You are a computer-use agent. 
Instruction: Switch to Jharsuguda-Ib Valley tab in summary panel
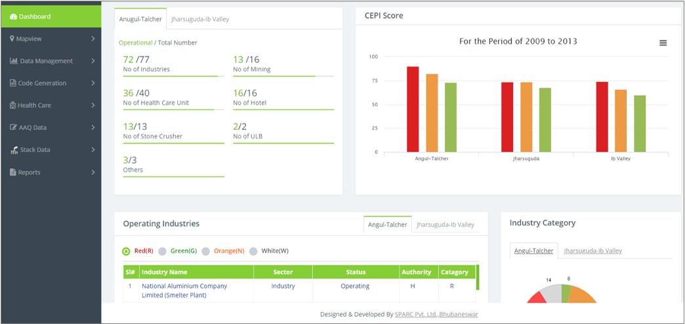coord(200,19)
